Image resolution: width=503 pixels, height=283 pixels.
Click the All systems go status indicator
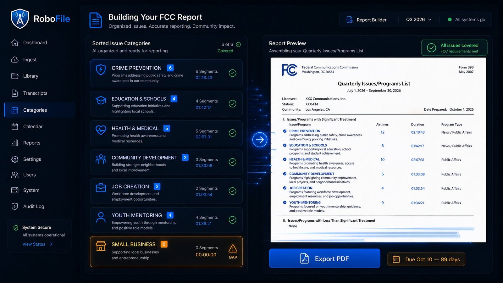tap(467, 19)
